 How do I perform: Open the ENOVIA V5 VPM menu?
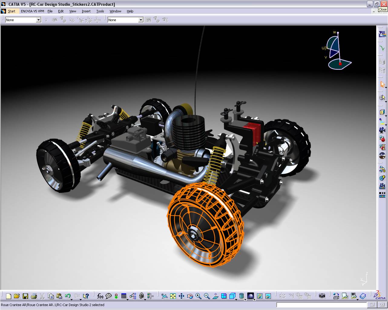[32, 11]
